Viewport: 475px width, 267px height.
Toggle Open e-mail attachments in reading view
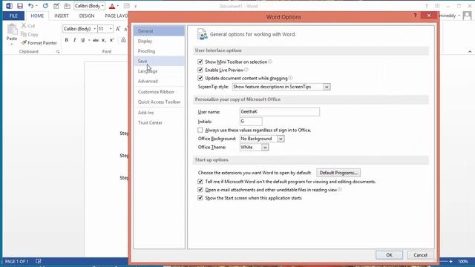coord(200,190)
